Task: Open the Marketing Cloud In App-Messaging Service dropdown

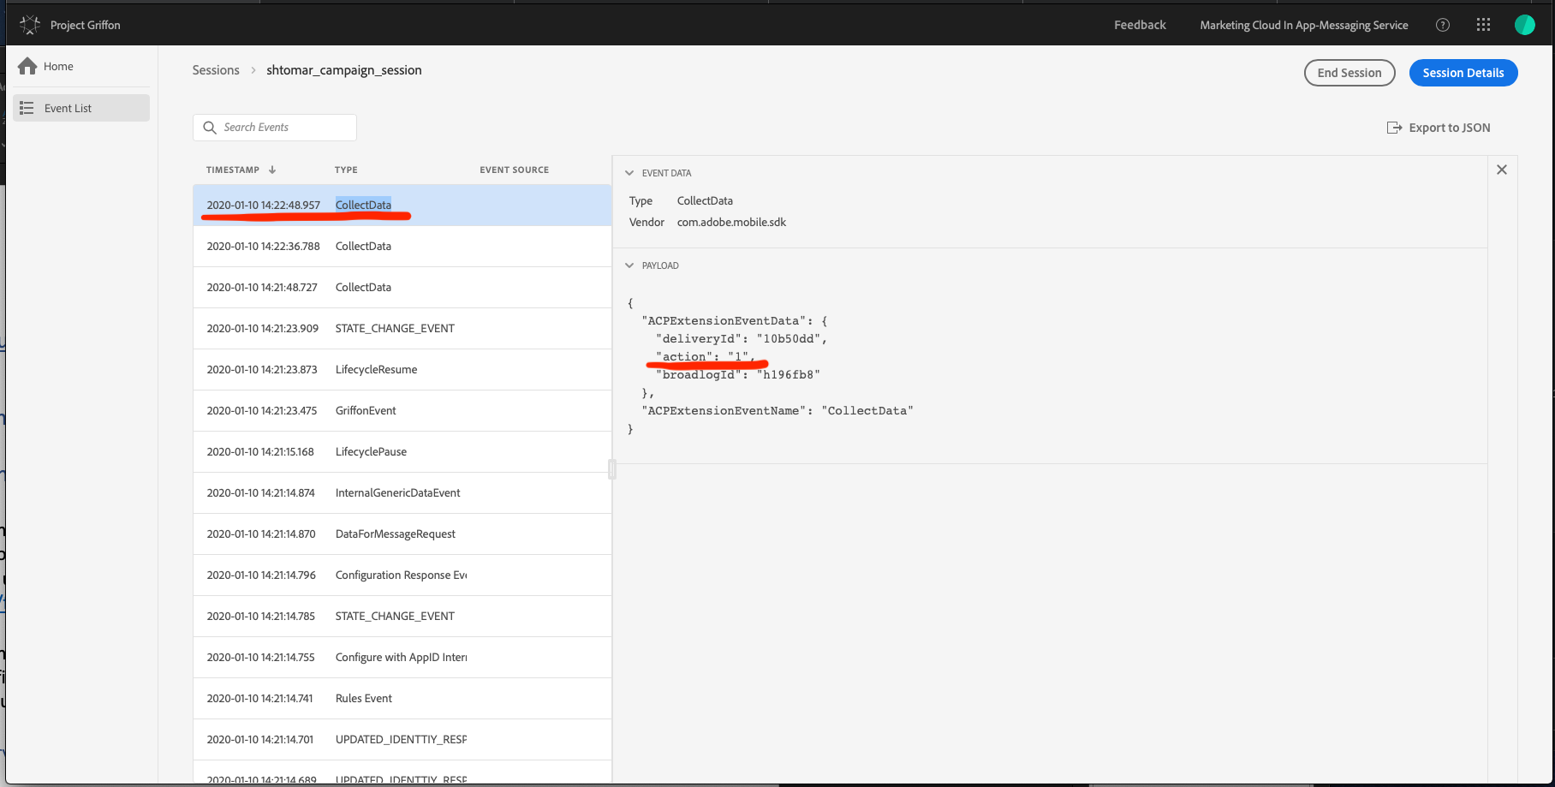Action: tap(1304, 25)
